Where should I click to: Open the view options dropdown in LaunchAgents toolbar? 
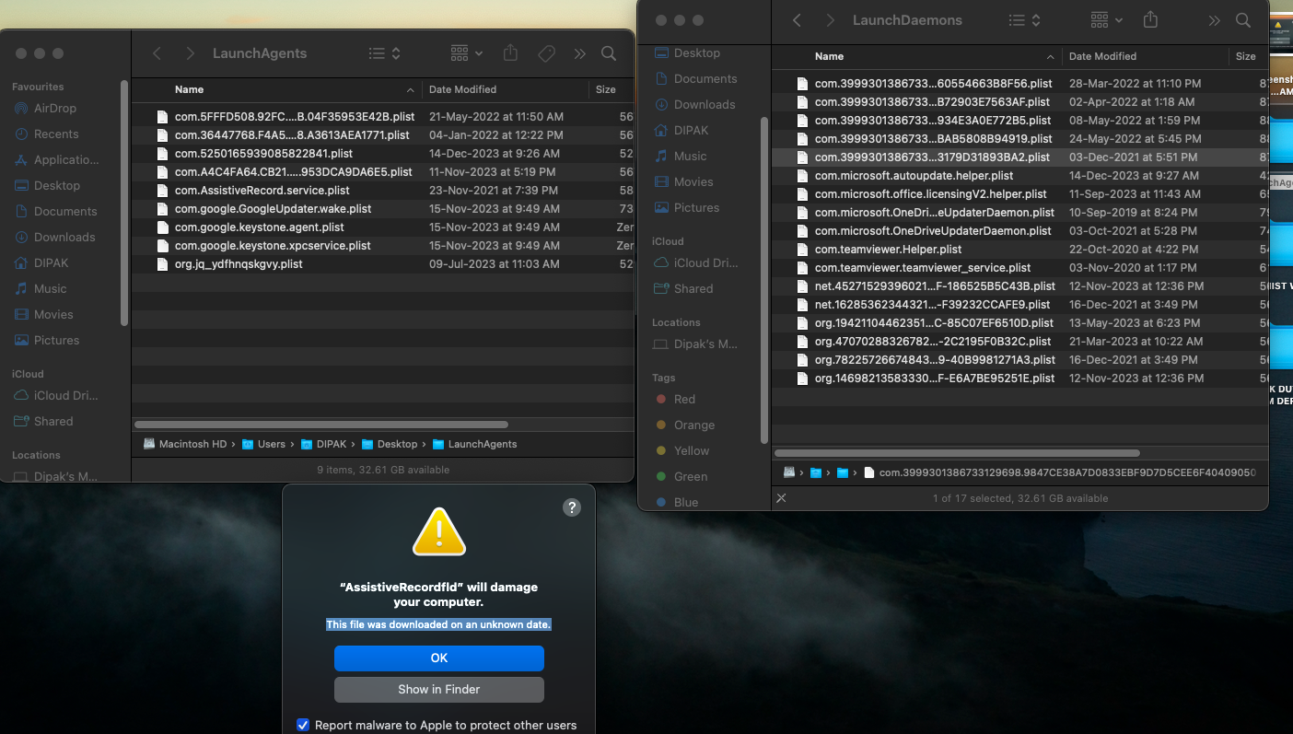pos(465,53)
